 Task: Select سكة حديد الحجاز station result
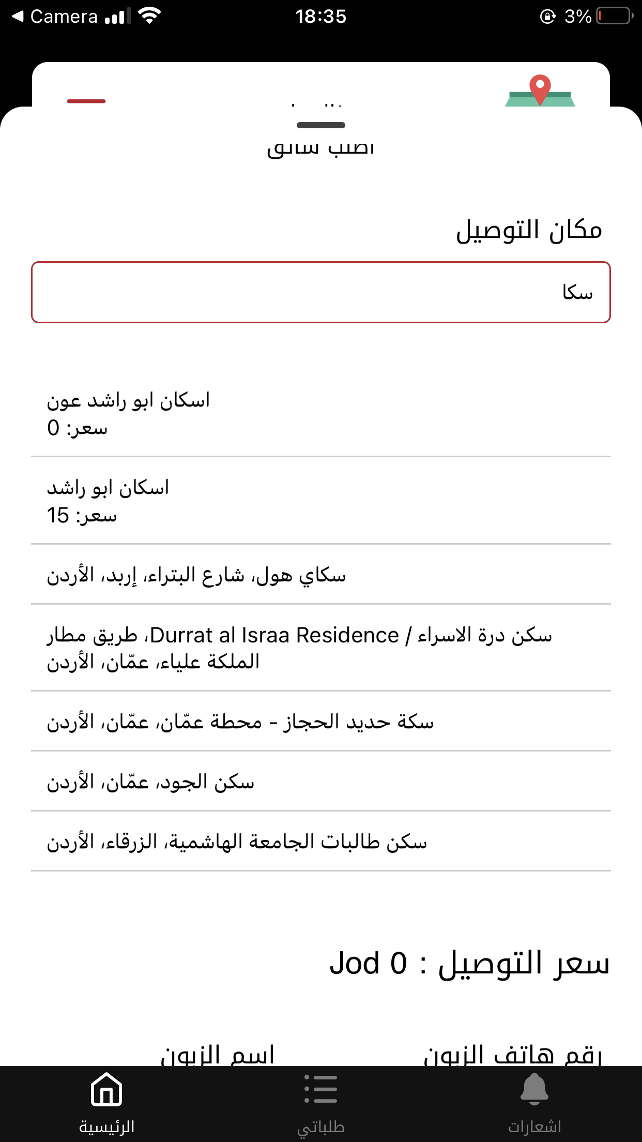click(x=320, y=722)
